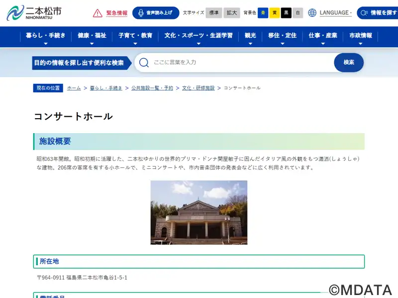Click the Nihonmatsu city logo
Image resolution: width=398 pixels, height=298 pixels.
(x=34, y=12)
